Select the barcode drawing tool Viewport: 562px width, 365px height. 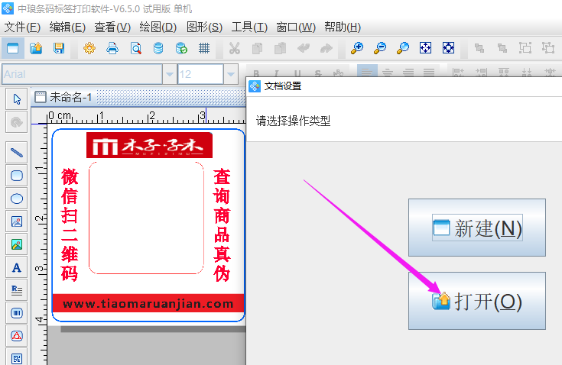[16, 313]
